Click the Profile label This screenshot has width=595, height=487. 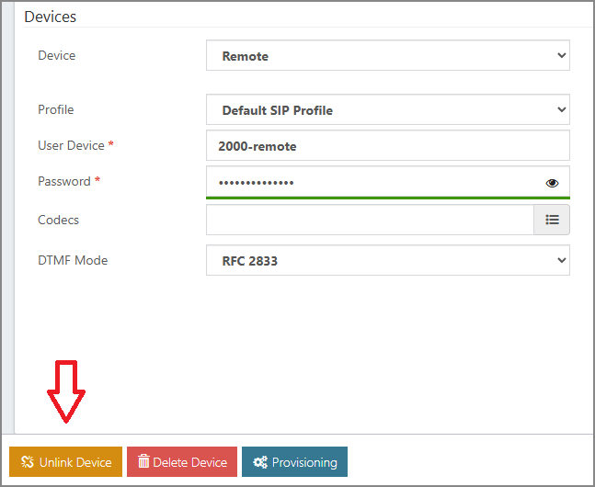click(56, 109)
